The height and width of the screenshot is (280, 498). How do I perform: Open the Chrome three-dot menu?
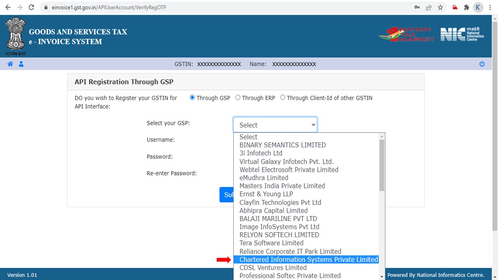click(x=490, y=7)
